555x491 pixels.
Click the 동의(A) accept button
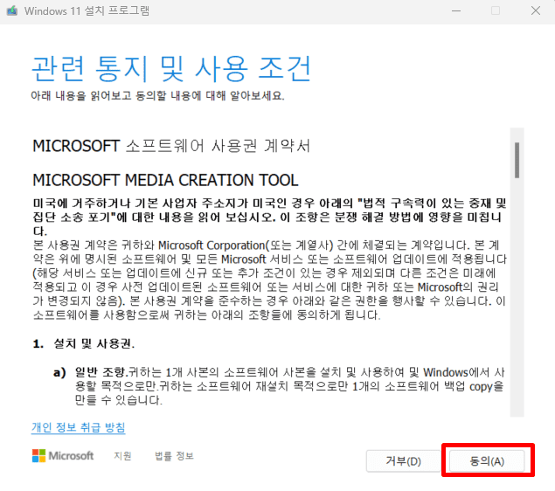tap(487, 461)
